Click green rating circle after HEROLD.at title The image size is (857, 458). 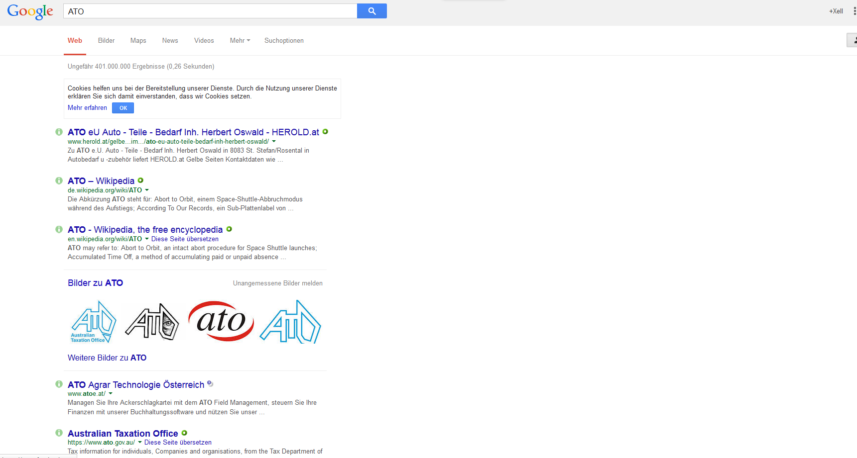325,132
